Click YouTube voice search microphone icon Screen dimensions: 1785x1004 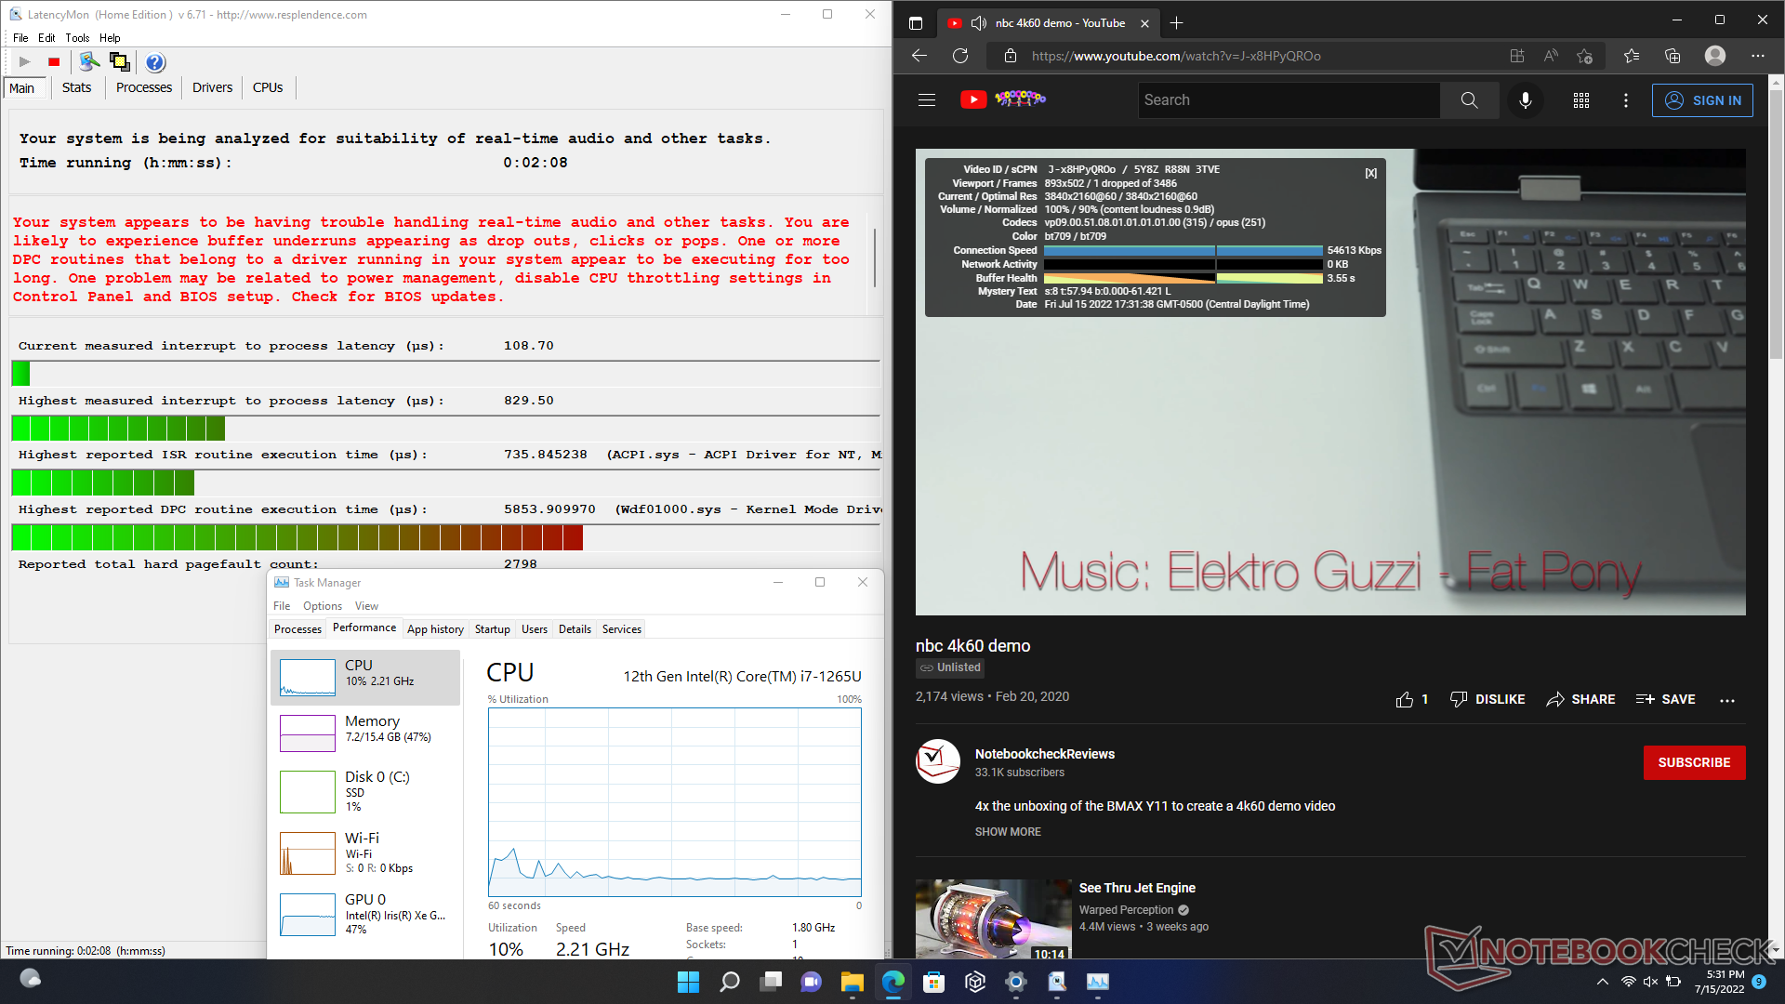[1525, 100]
